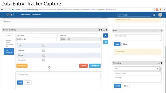
Task: Collapse the Notes widget
Action: [x=159, y=31]
